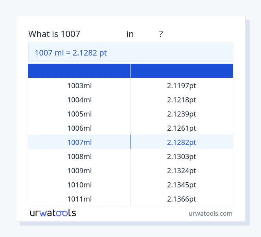This screenshot has width=261, height=237.
Task: Pick the 1009ml row cell
Action: click(79, 170)
